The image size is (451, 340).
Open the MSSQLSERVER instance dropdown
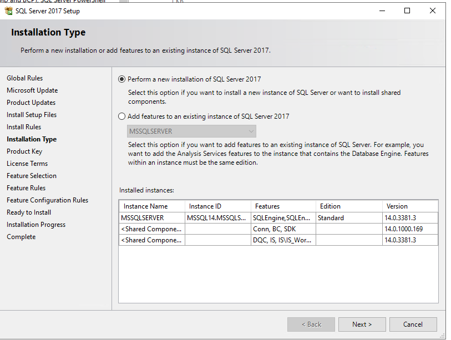[252, 130]
